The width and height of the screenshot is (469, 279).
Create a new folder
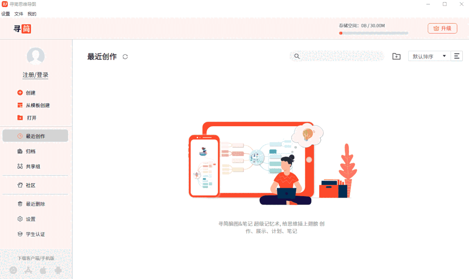point(396,56)
